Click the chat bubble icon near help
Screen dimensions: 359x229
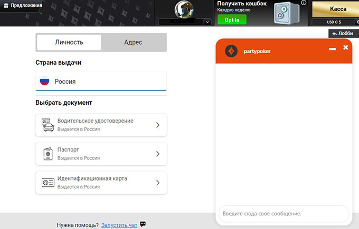(x=143, y=224)
